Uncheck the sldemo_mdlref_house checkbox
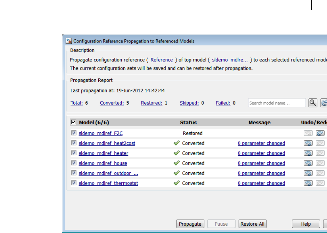Viewport: 327px width, 233px height. tap(74, 163)
